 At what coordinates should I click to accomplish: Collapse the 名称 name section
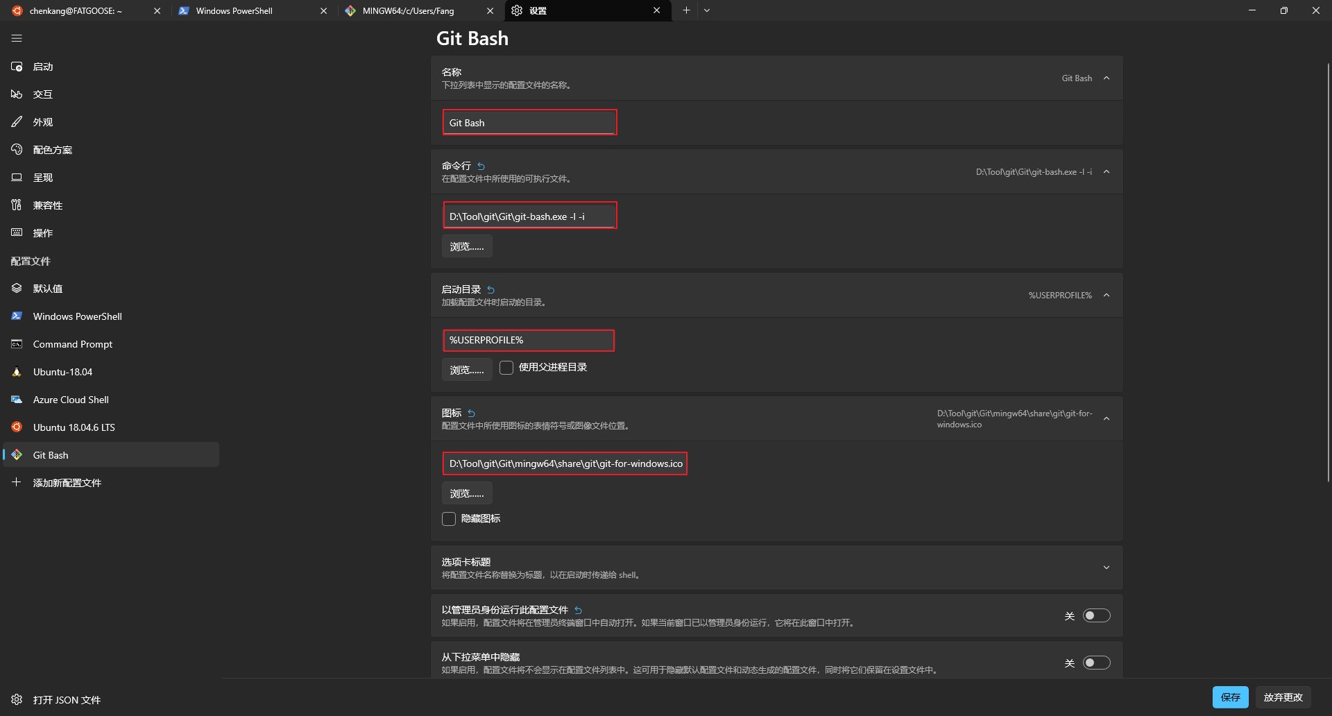pos(1107,78)
